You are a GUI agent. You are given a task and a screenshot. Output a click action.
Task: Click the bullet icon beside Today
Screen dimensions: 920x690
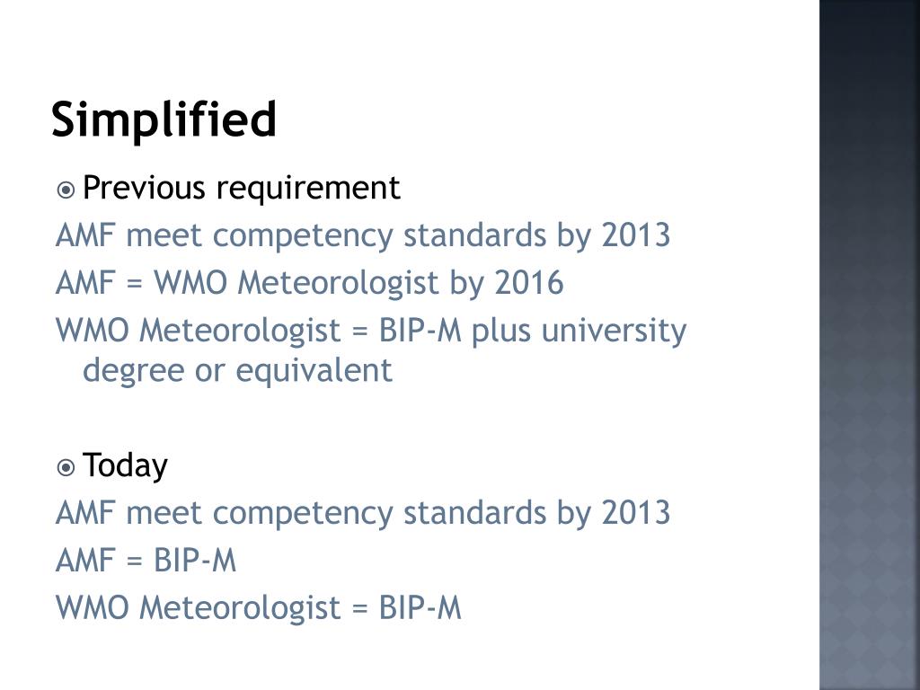click(66, 467)
